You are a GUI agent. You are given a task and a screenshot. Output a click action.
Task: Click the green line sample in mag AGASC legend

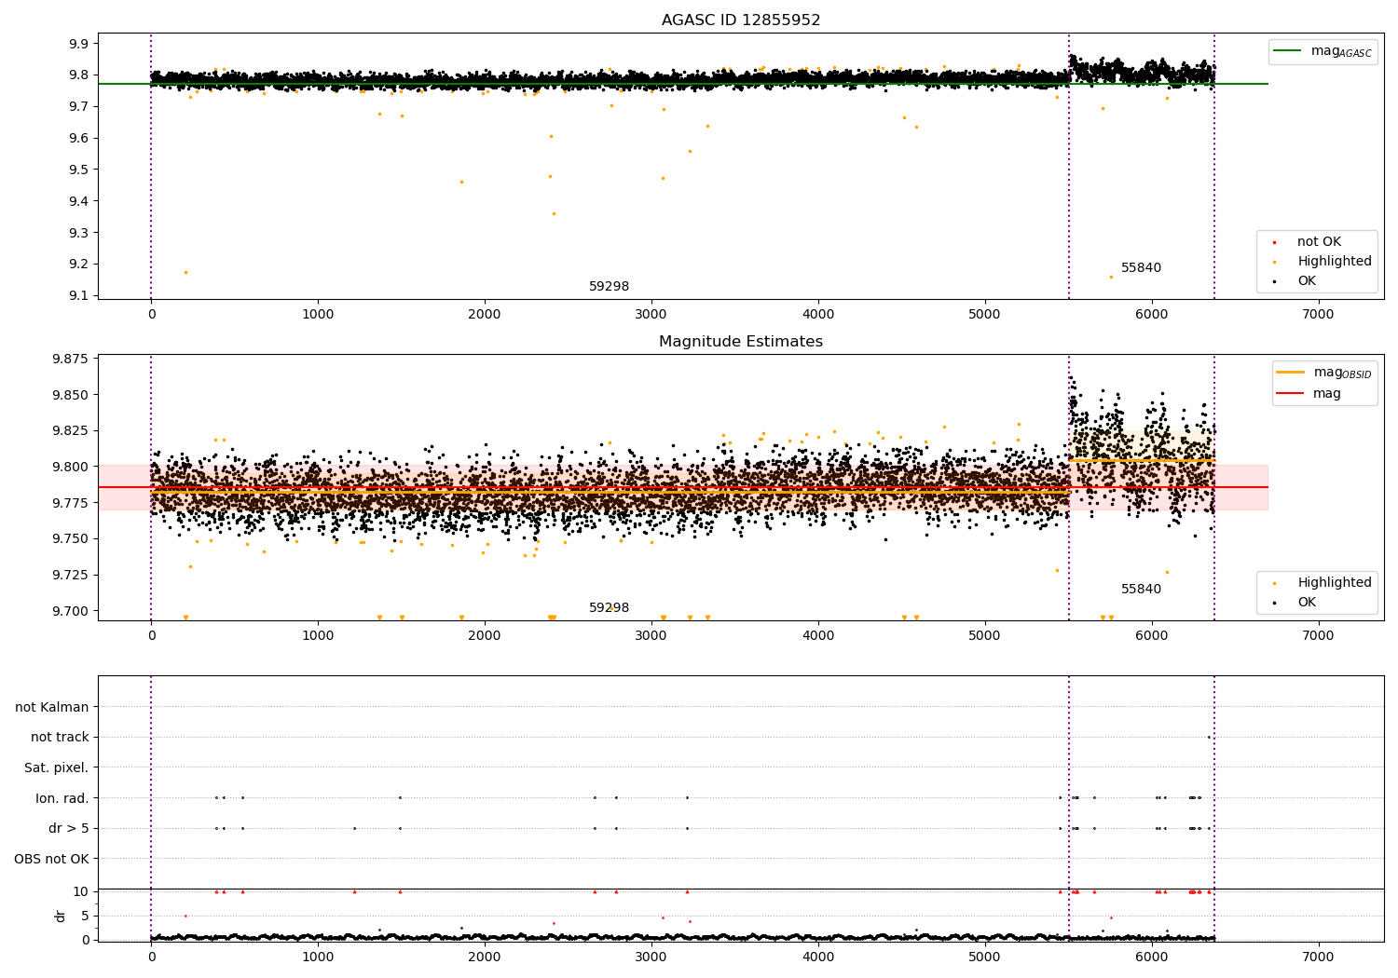tap(1288, 51)
